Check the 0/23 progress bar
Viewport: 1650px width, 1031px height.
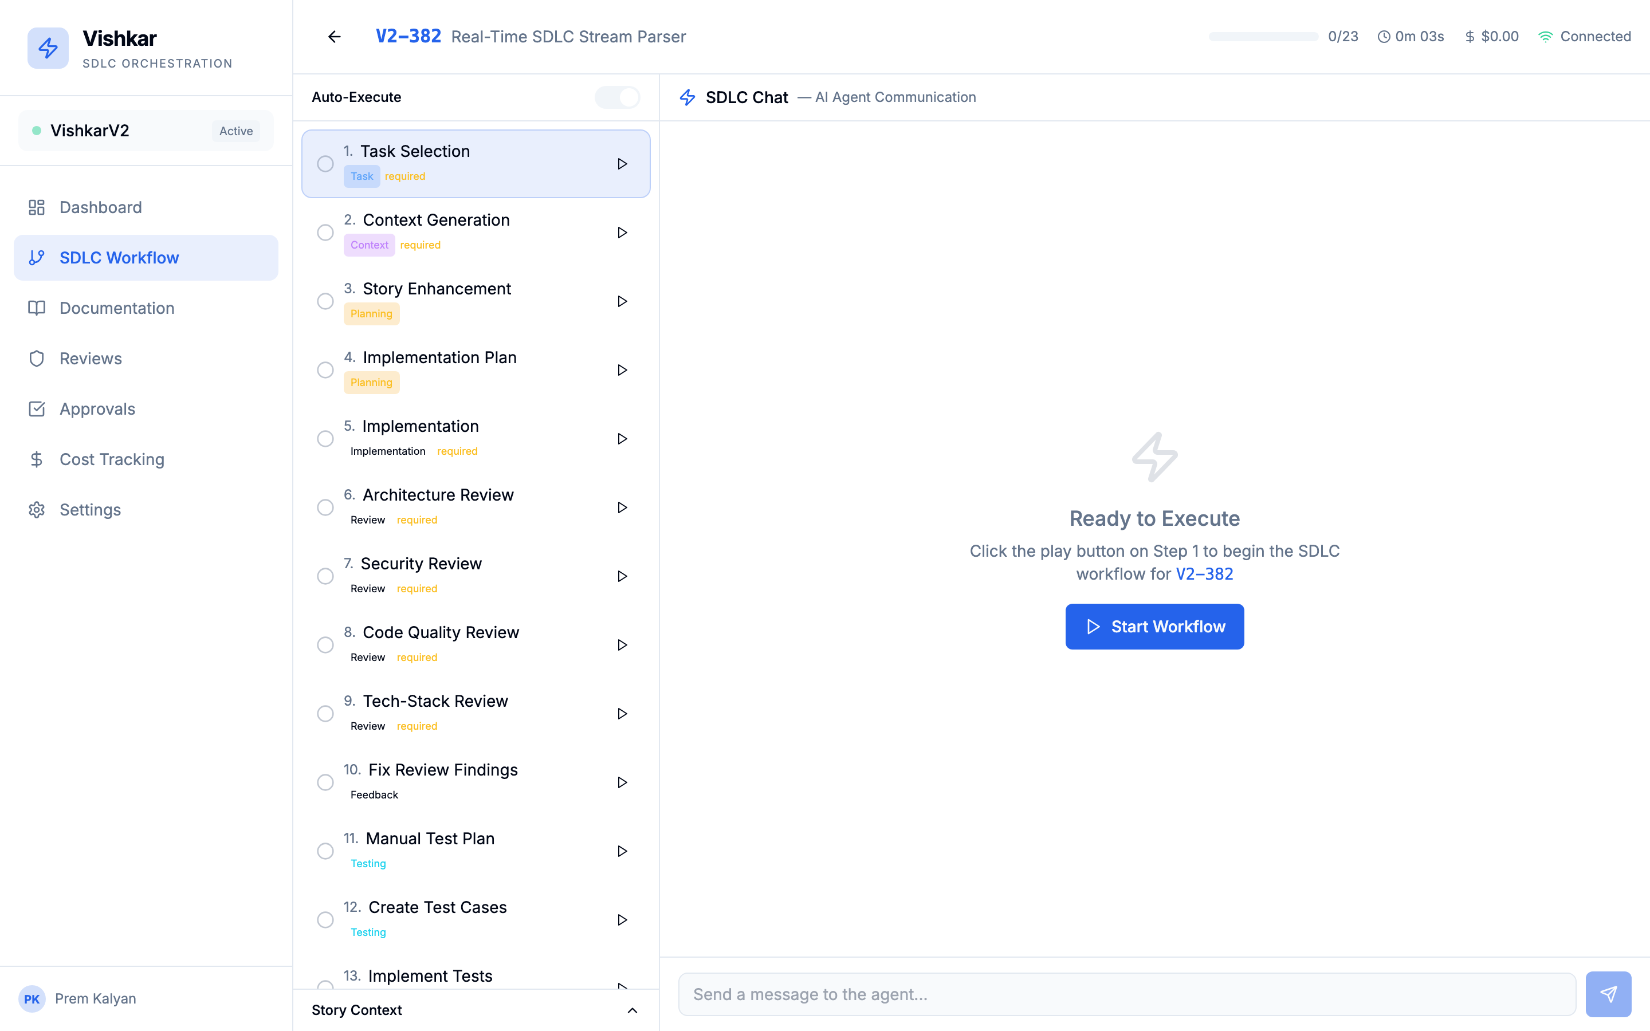[1263, 36]
